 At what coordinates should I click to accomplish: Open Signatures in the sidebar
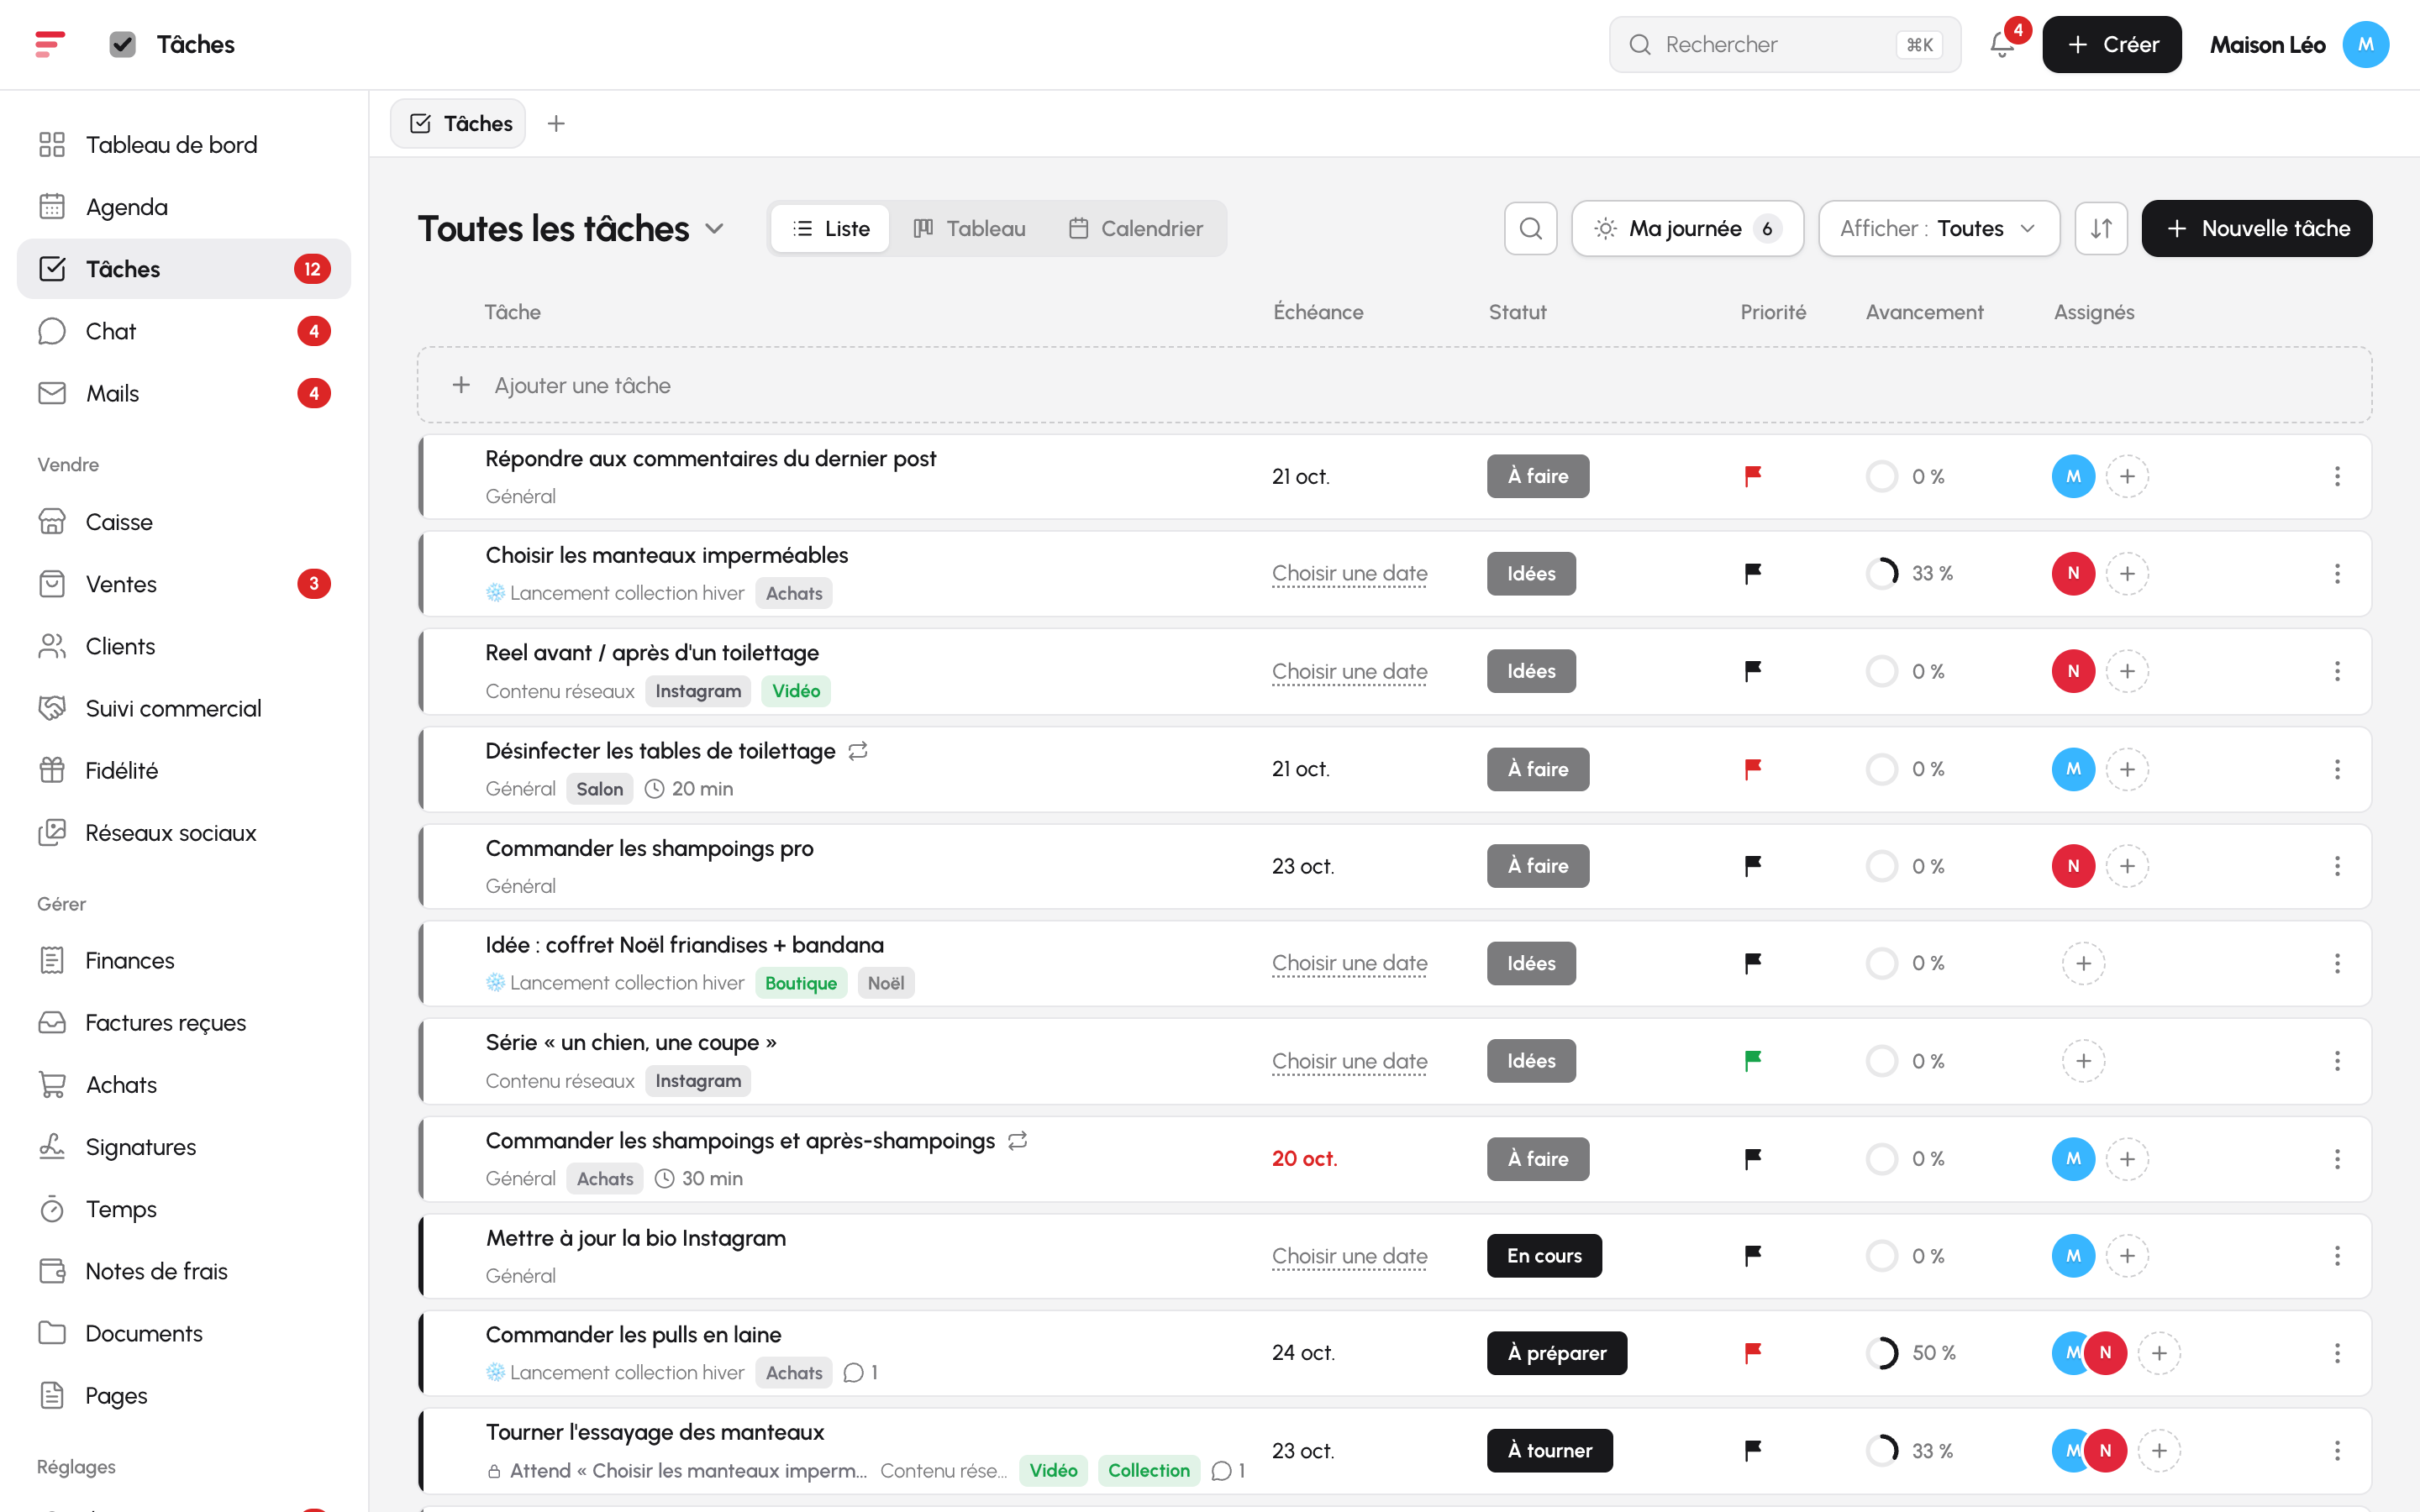click(x=184, y=1147)
